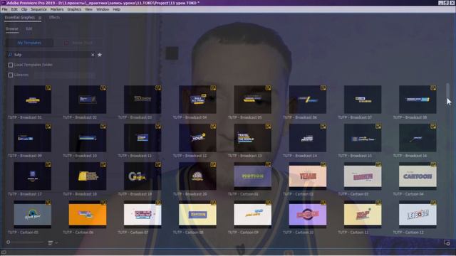Click the template badge on TUTP Broadcast 15
The width and height of the screenshot is (456, 256).
[x=378, y=127]
